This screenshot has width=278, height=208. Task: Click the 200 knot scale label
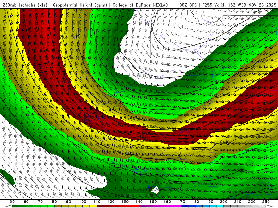(x=223, y=202)
